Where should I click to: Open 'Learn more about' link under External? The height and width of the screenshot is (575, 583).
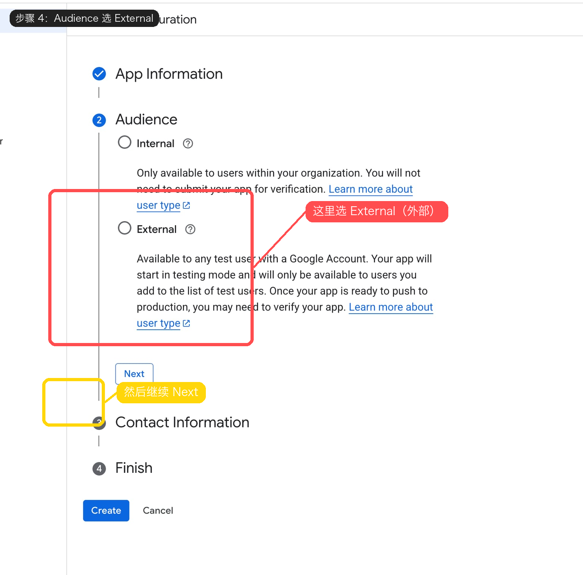click(x=391, y=307)
